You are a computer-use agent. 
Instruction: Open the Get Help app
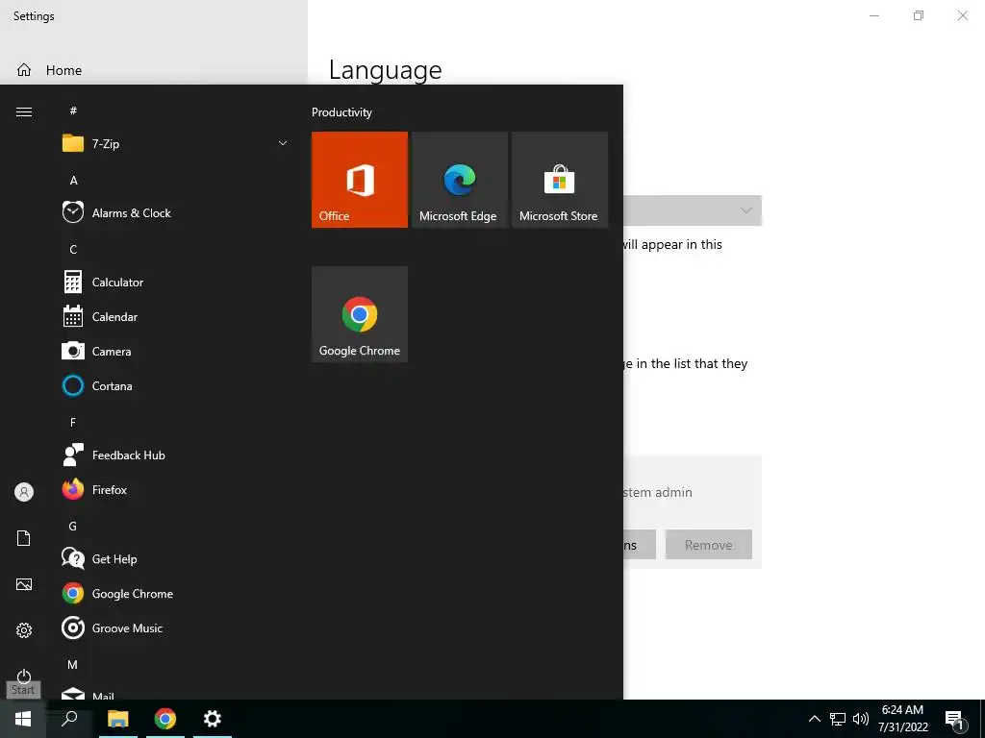[175, 558]
